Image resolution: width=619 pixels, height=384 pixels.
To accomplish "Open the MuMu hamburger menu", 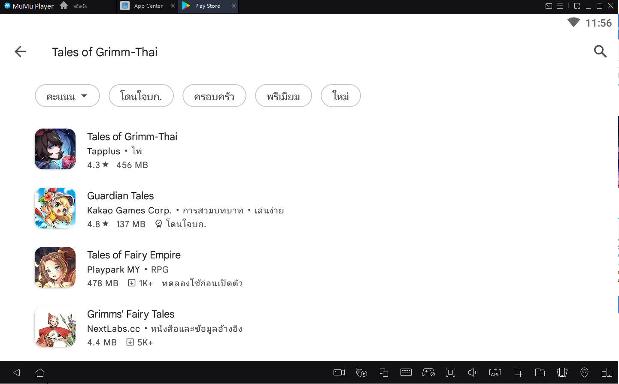I will click(x=560, y=6).
